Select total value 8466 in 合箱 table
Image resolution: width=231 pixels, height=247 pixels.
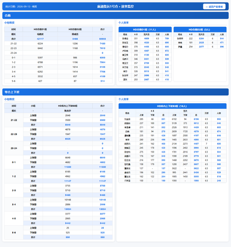tap(75, 39)
